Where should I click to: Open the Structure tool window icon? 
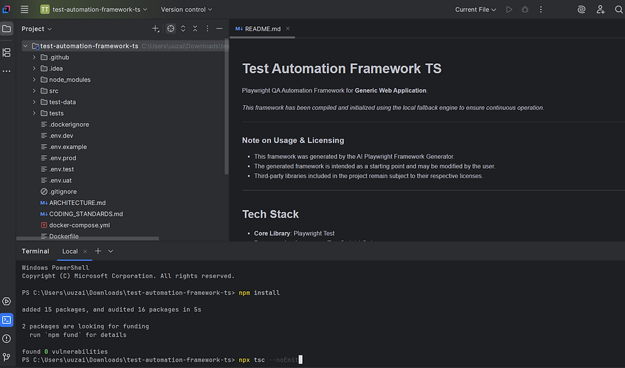pyautogui.click(x=7, y=52)
